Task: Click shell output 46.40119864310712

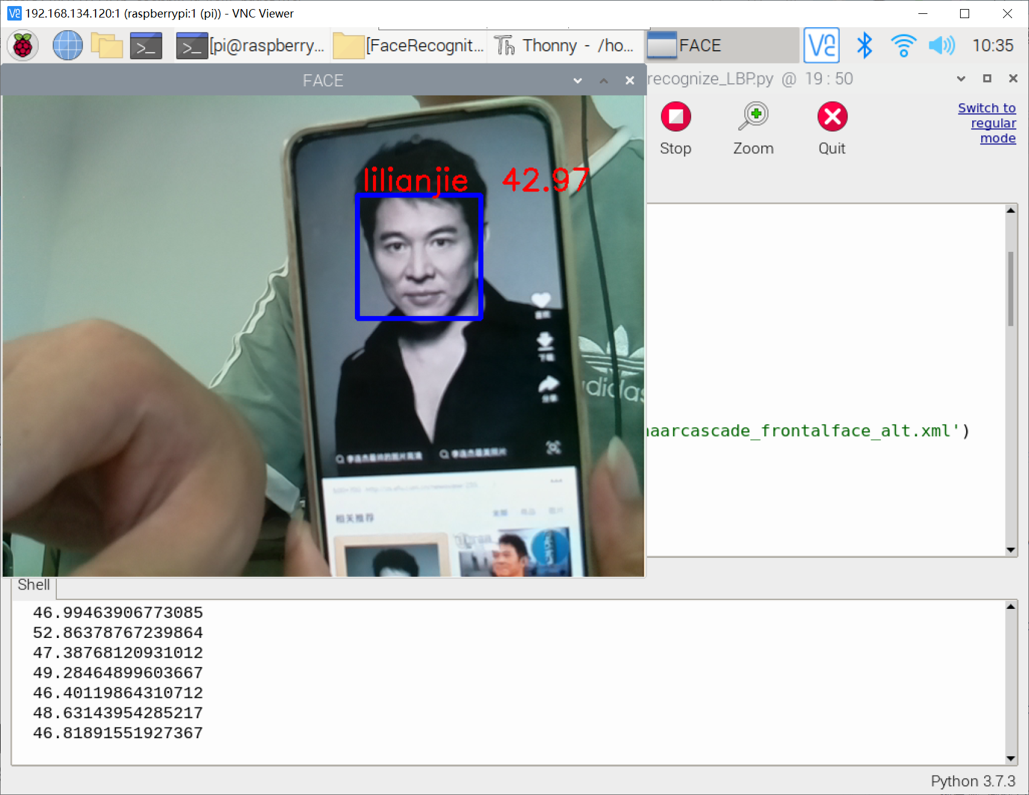Action: [x=118, y=693]
